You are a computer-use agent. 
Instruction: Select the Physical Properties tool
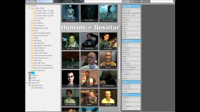(x=131, y=68)
